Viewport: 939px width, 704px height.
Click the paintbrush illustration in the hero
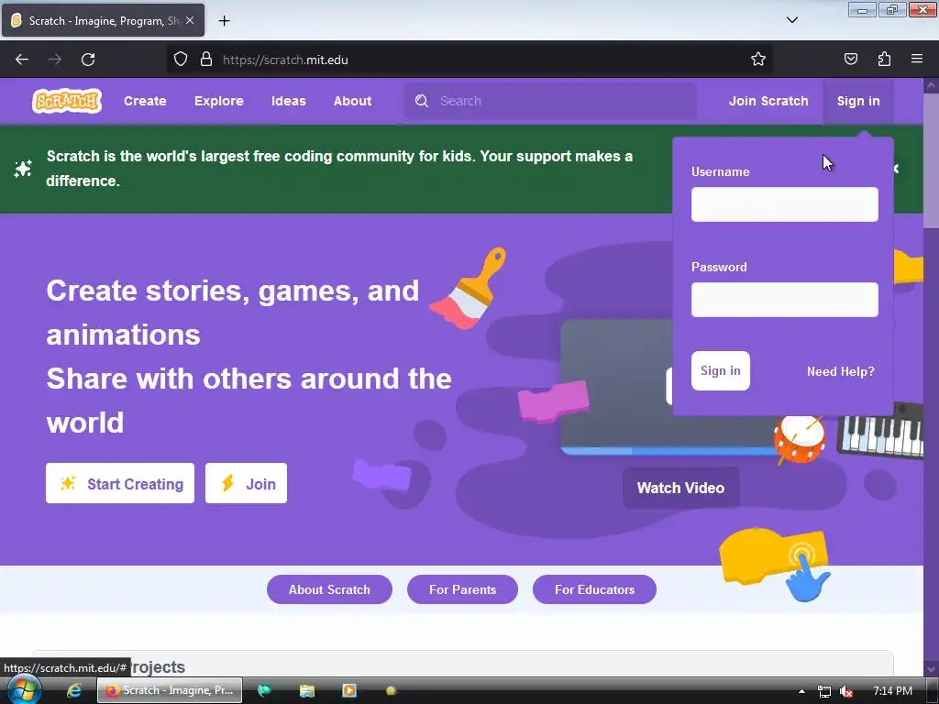(469, 287)
